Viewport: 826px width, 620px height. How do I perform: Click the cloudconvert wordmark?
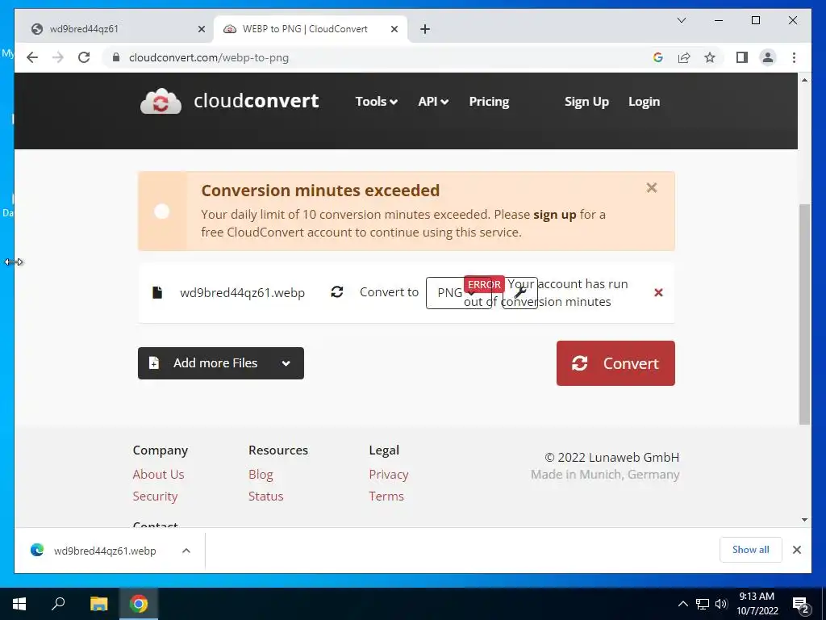pyautogui.click(x=256, y=101)
